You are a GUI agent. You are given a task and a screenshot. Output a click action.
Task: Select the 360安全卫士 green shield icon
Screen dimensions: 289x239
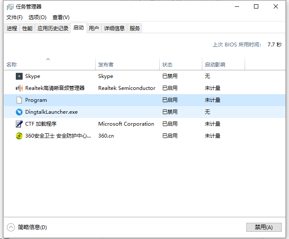coord(19,136)
